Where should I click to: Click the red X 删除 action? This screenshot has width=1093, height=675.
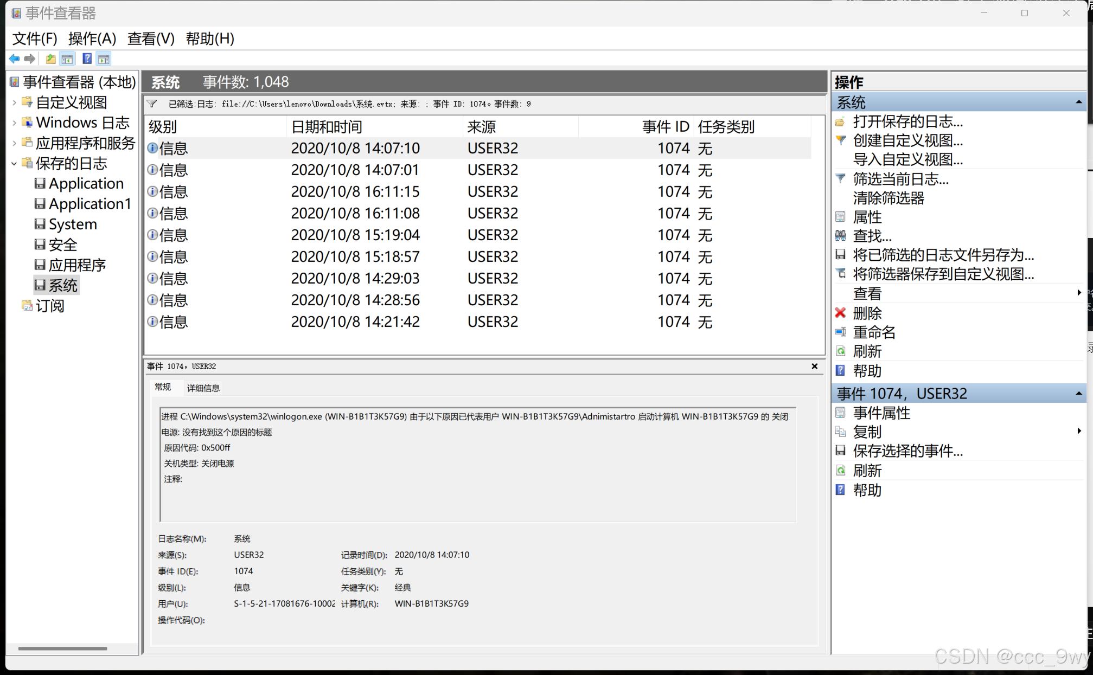pos(866,313)
